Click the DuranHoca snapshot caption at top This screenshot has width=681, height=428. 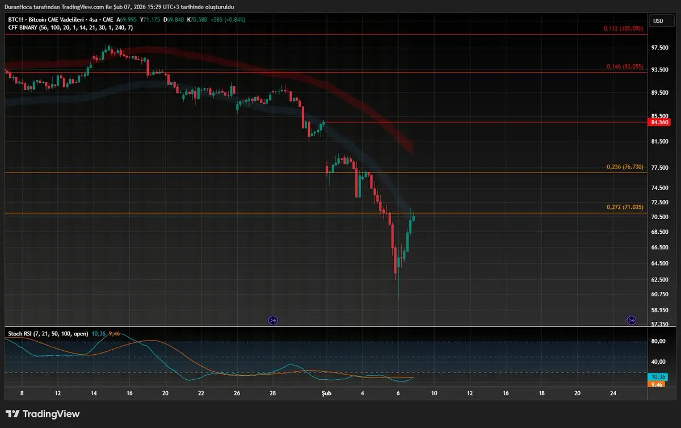(118, 7)
